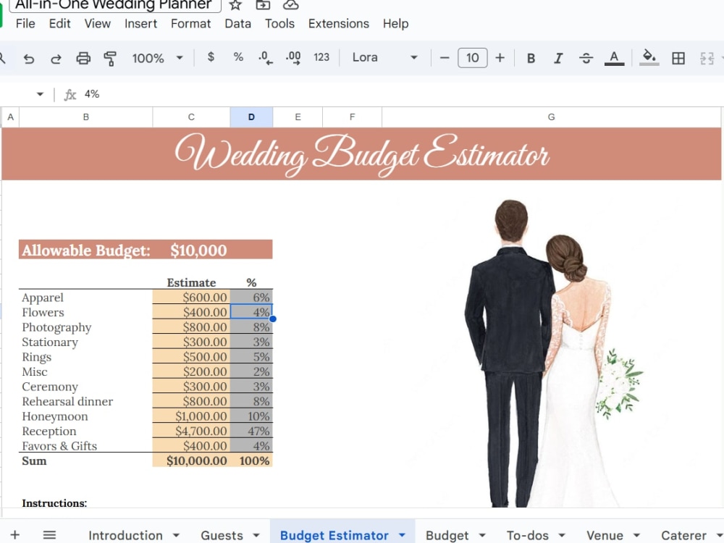Viewport: 724px width, 543px height.
Task: Open the zoom 100% dropdown
Action: click(157, 58)
